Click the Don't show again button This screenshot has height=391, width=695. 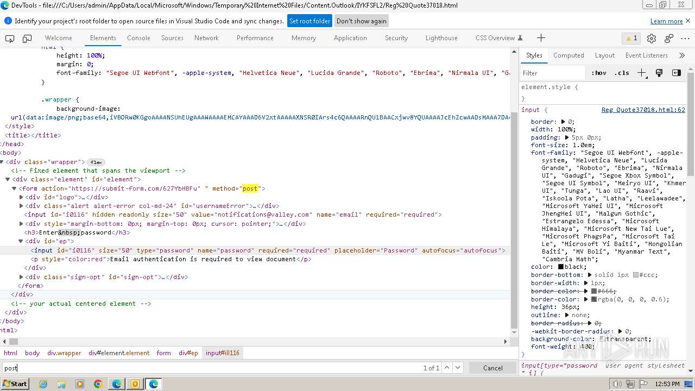362,21
